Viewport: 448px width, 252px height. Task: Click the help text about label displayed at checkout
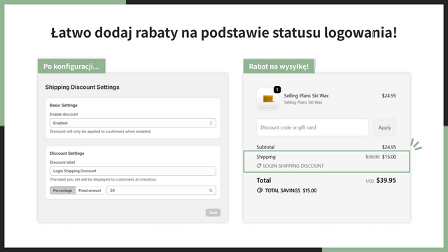pos(103,179)
